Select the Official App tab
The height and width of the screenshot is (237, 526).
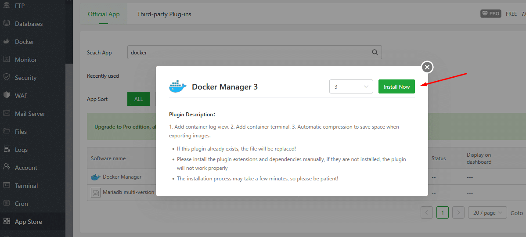click(x=104, y=14)
